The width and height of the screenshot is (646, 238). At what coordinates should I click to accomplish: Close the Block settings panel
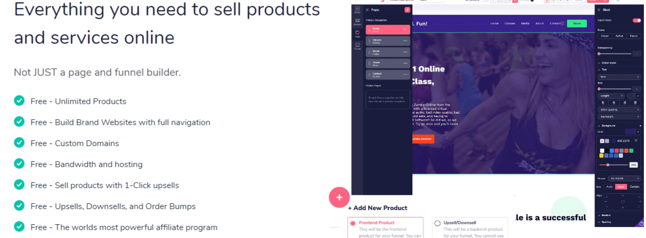(x=599, y=9)
